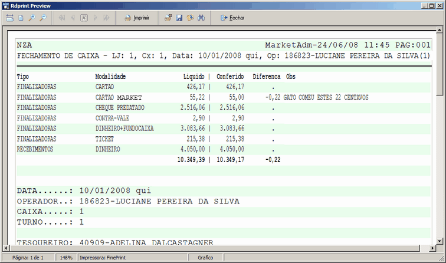Image resolution: width=446 pixels, height=263 pixels.
Task: Click the 55,22 liquido value
Action: [198, 97]
